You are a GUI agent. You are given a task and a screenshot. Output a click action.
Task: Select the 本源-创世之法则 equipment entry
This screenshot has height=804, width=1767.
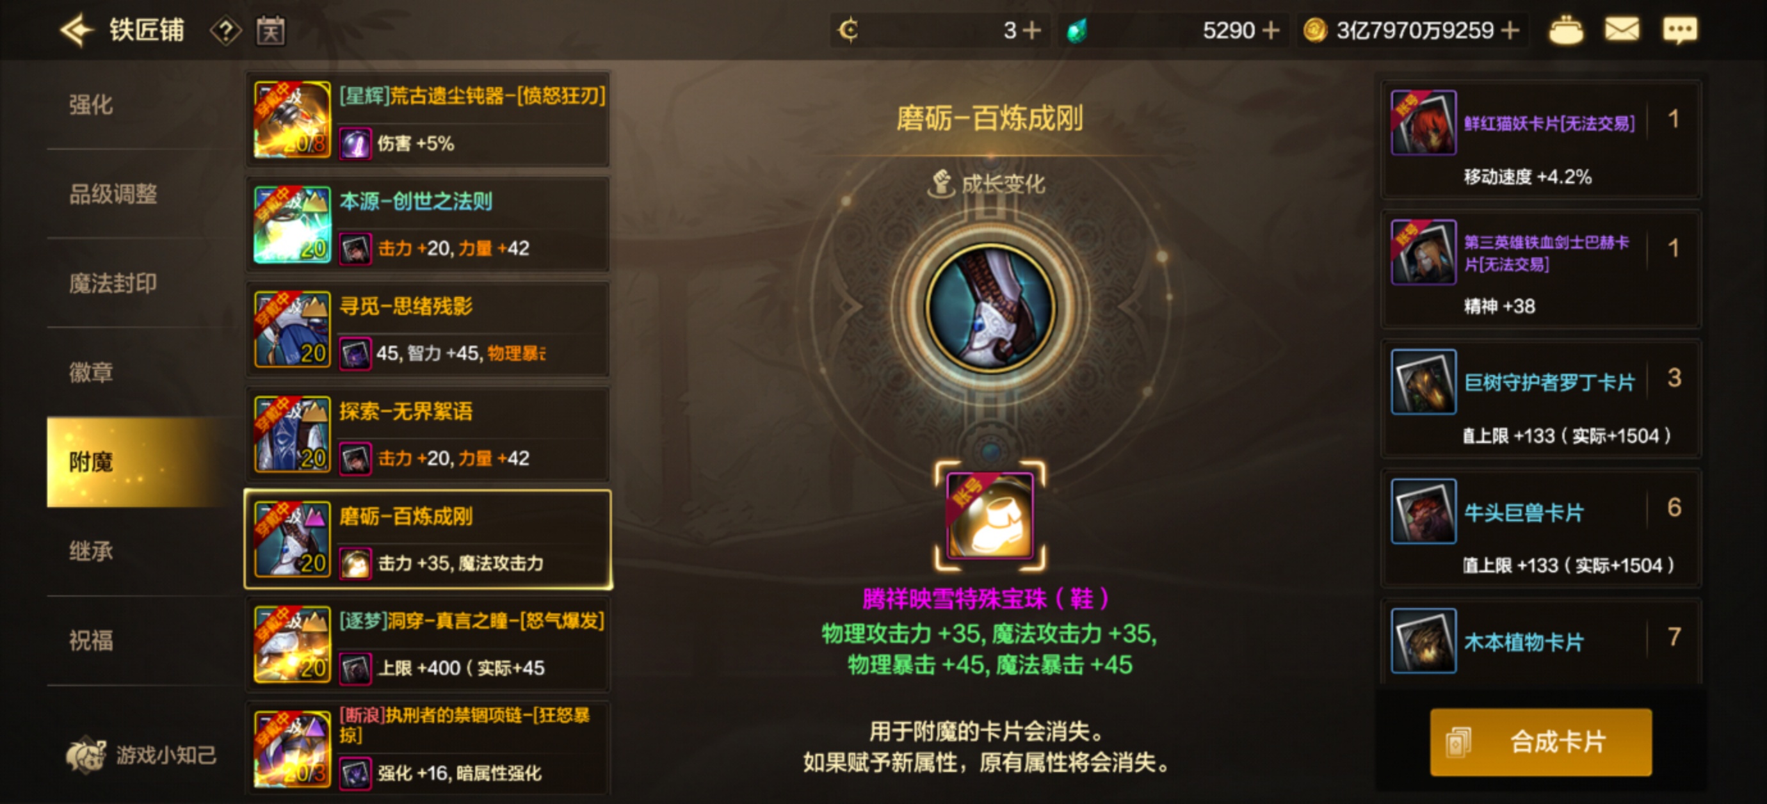[x=428, y=224]
